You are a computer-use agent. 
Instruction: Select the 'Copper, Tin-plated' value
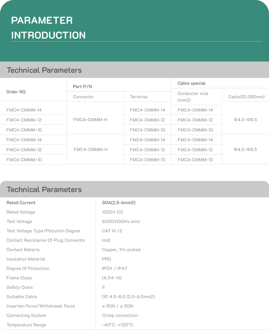point(121,250)
